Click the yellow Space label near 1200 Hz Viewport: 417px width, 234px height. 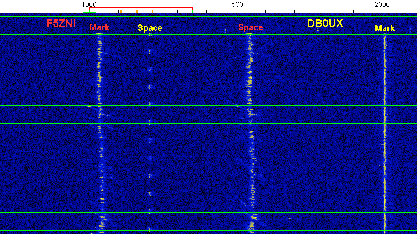(150, 28)
